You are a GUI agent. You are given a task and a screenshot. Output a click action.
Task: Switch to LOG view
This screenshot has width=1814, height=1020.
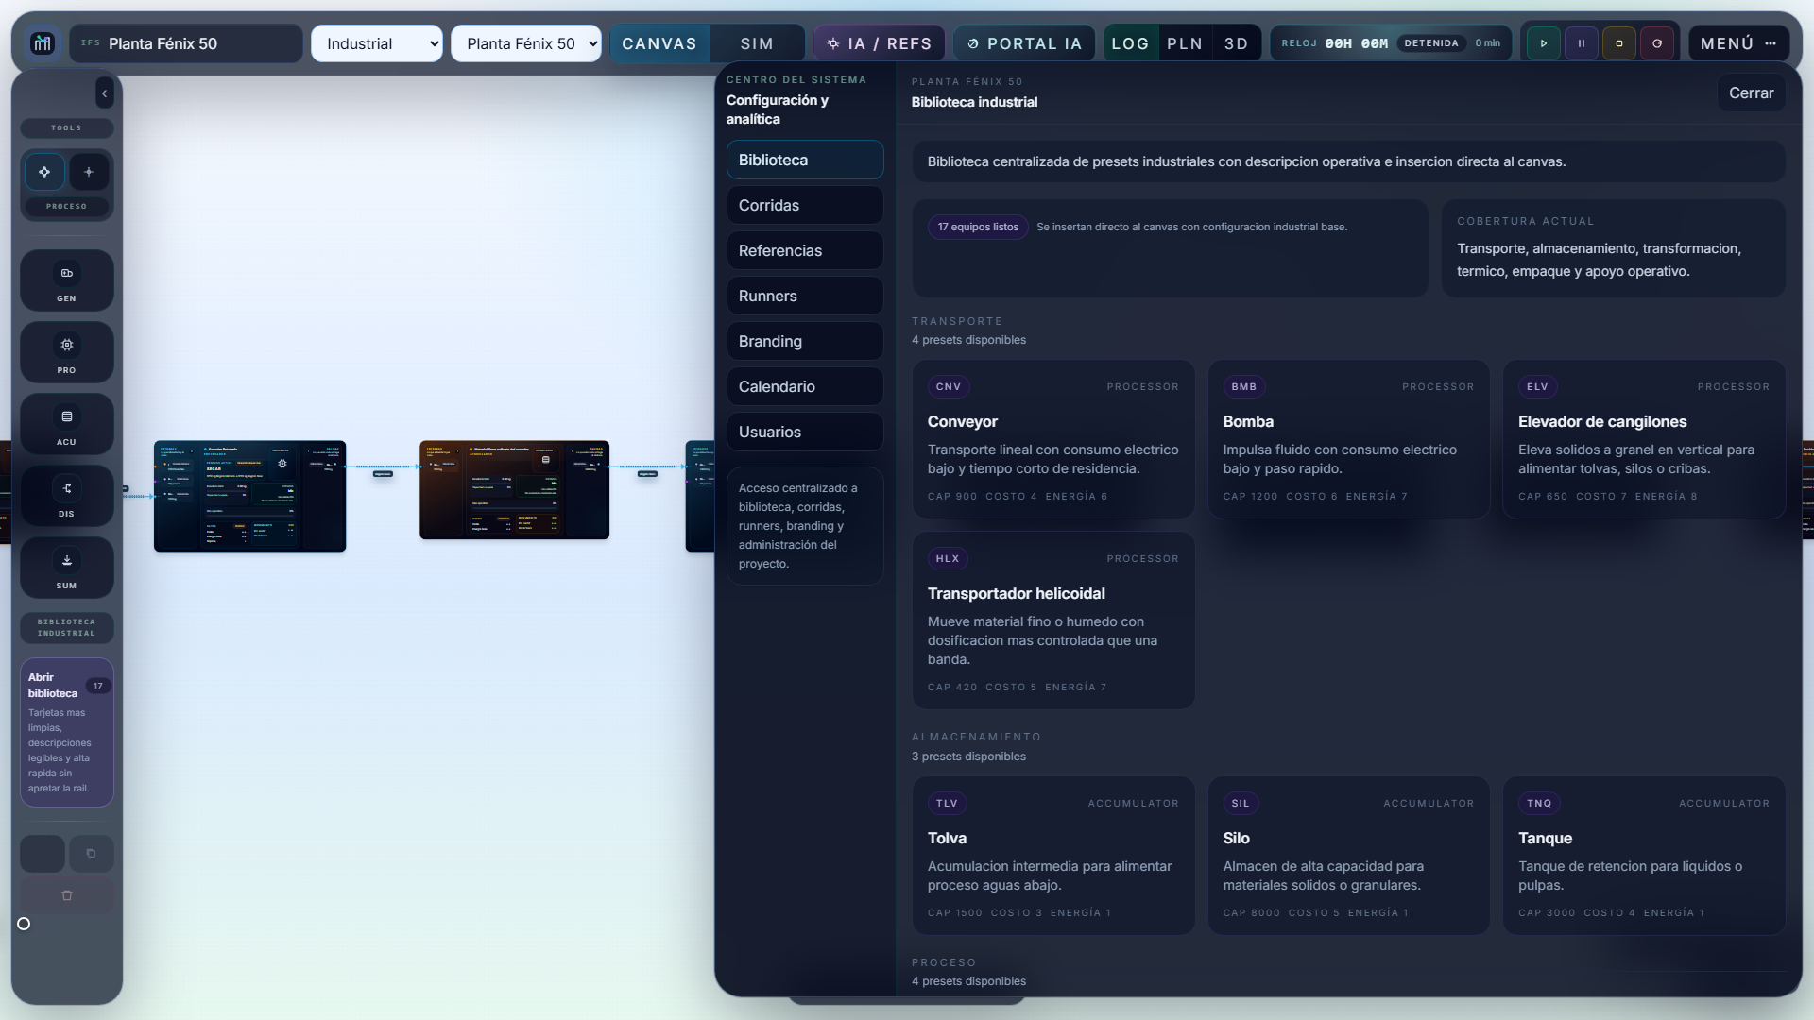point(1130,43)
